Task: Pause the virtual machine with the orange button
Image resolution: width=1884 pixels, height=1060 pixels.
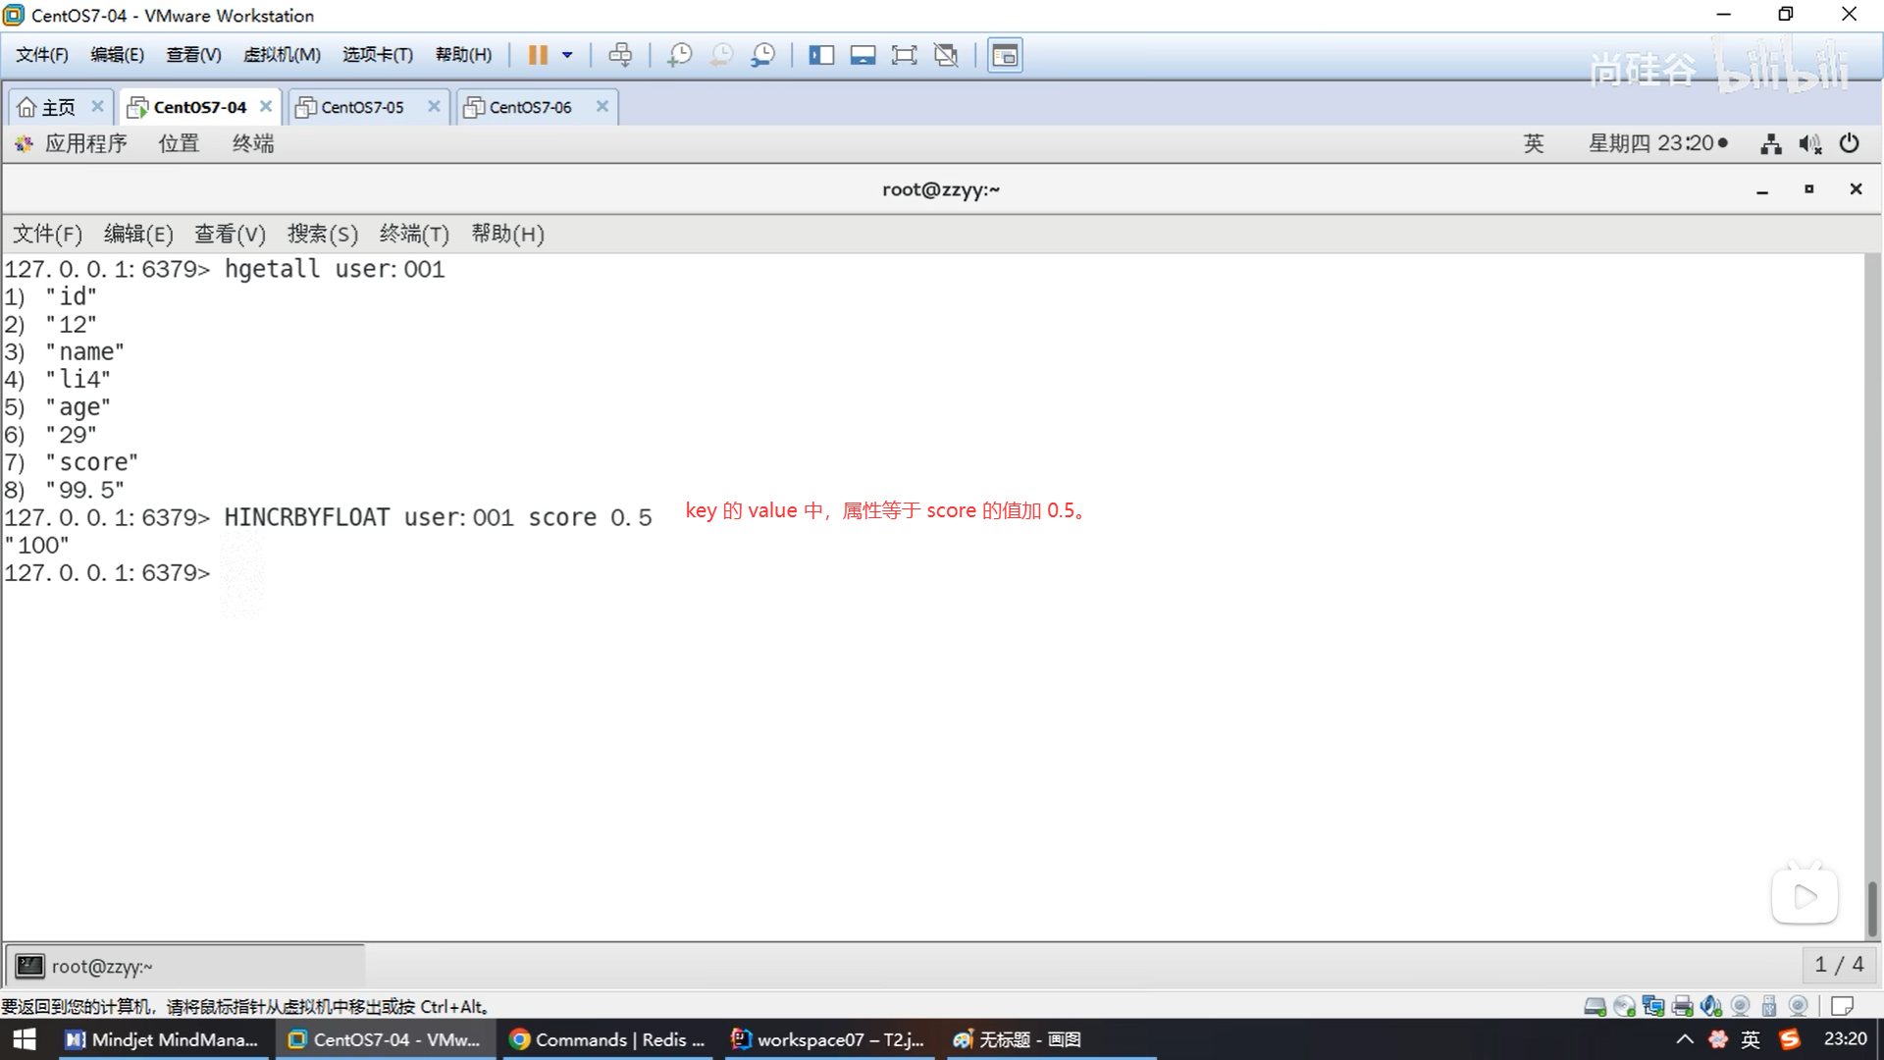Action: pyautogui.click(x=537, y=55)
